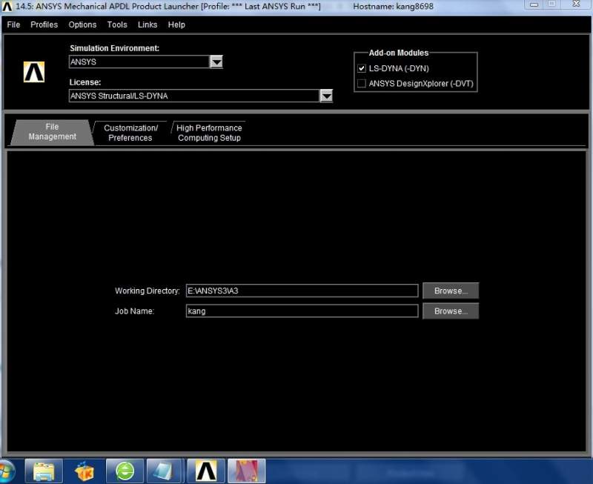
Task: Click the Working Directory input field
Action: (x=302, y=291)
